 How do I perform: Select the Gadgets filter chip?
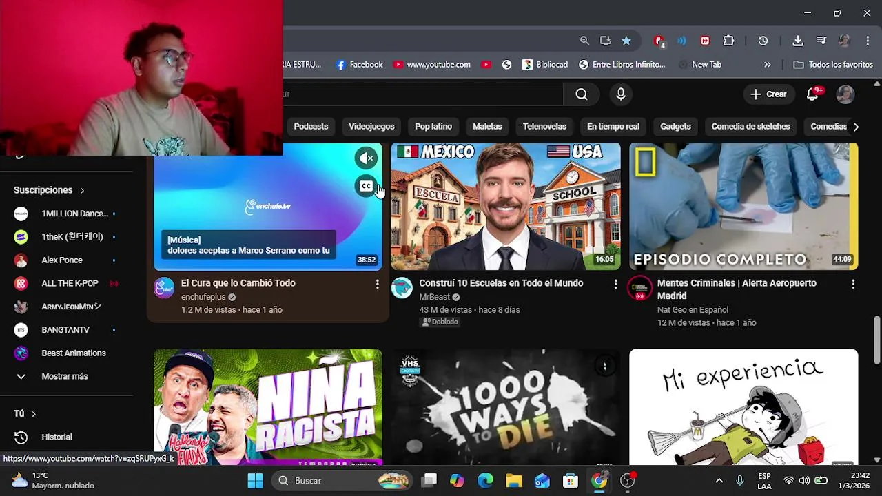pyautogui.click(x=675, y=127)
